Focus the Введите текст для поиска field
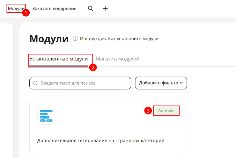 80,83
